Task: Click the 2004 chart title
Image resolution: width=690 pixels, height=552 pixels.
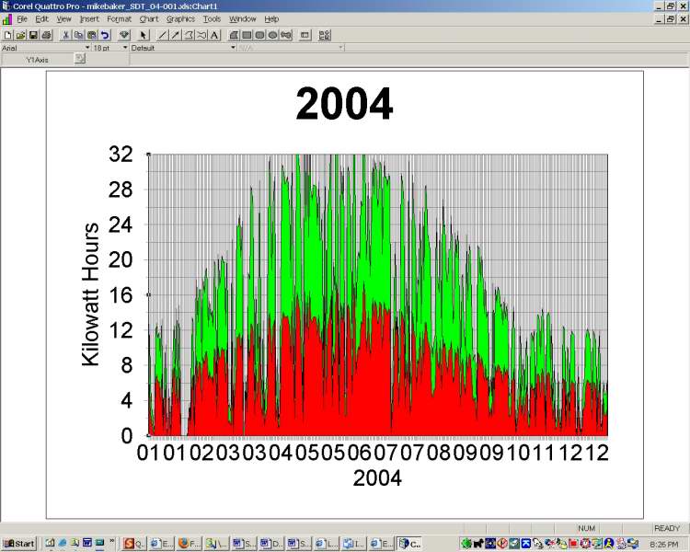Action: point(344,104)
